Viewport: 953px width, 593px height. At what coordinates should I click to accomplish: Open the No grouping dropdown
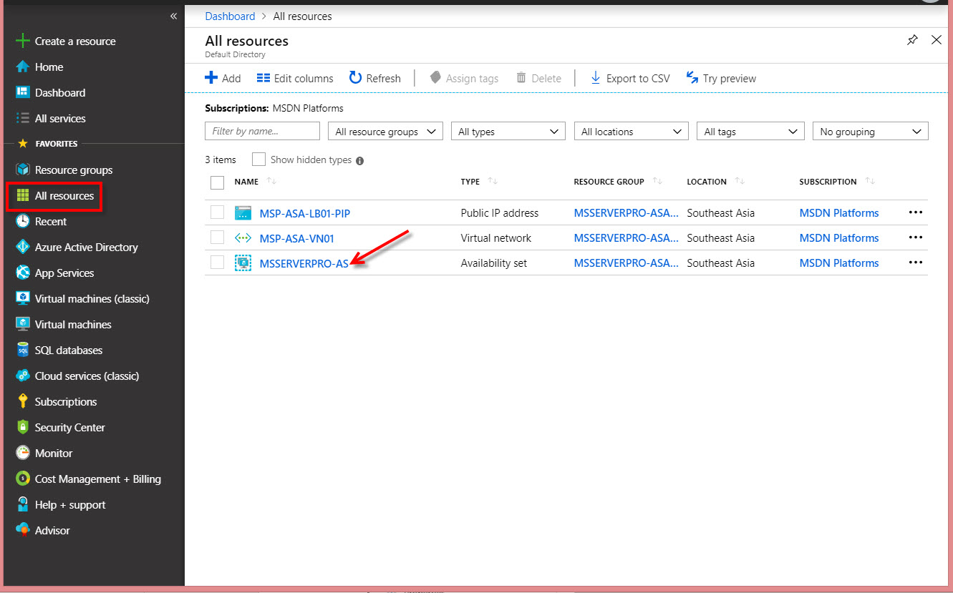870,131
